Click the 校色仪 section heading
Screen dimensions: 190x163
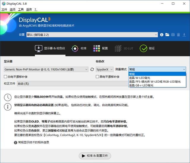click(100, 61)
